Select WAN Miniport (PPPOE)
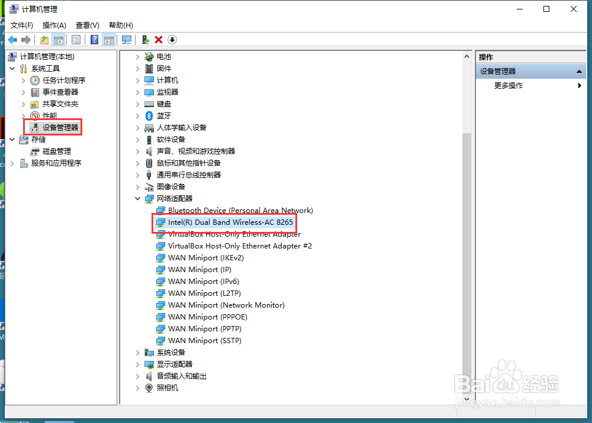592x423 pixels. (x=208, y=317)
